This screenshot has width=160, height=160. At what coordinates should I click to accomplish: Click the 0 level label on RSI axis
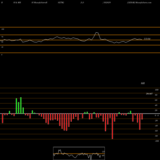click(2, 55)
